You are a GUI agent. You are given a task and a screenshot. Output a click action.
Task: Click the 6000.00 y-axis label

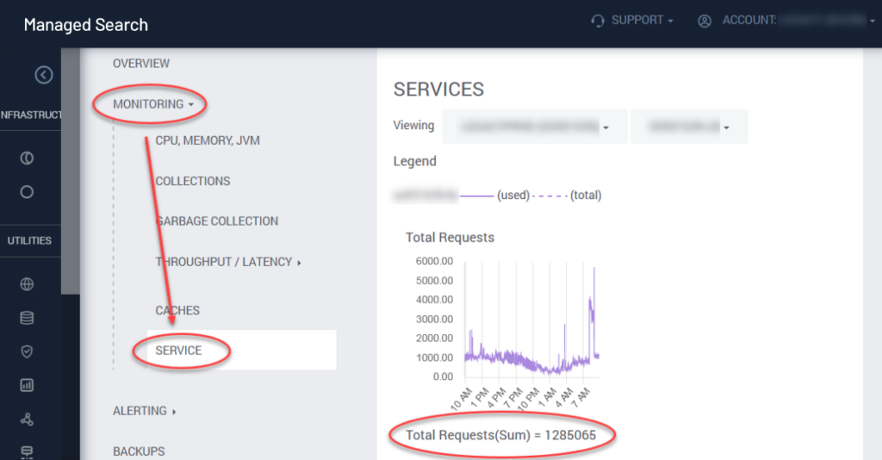[x=434, y=261]
